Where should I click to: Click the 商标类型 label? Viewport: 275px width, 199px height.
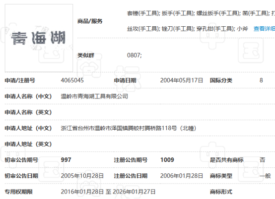pos(221,176)
